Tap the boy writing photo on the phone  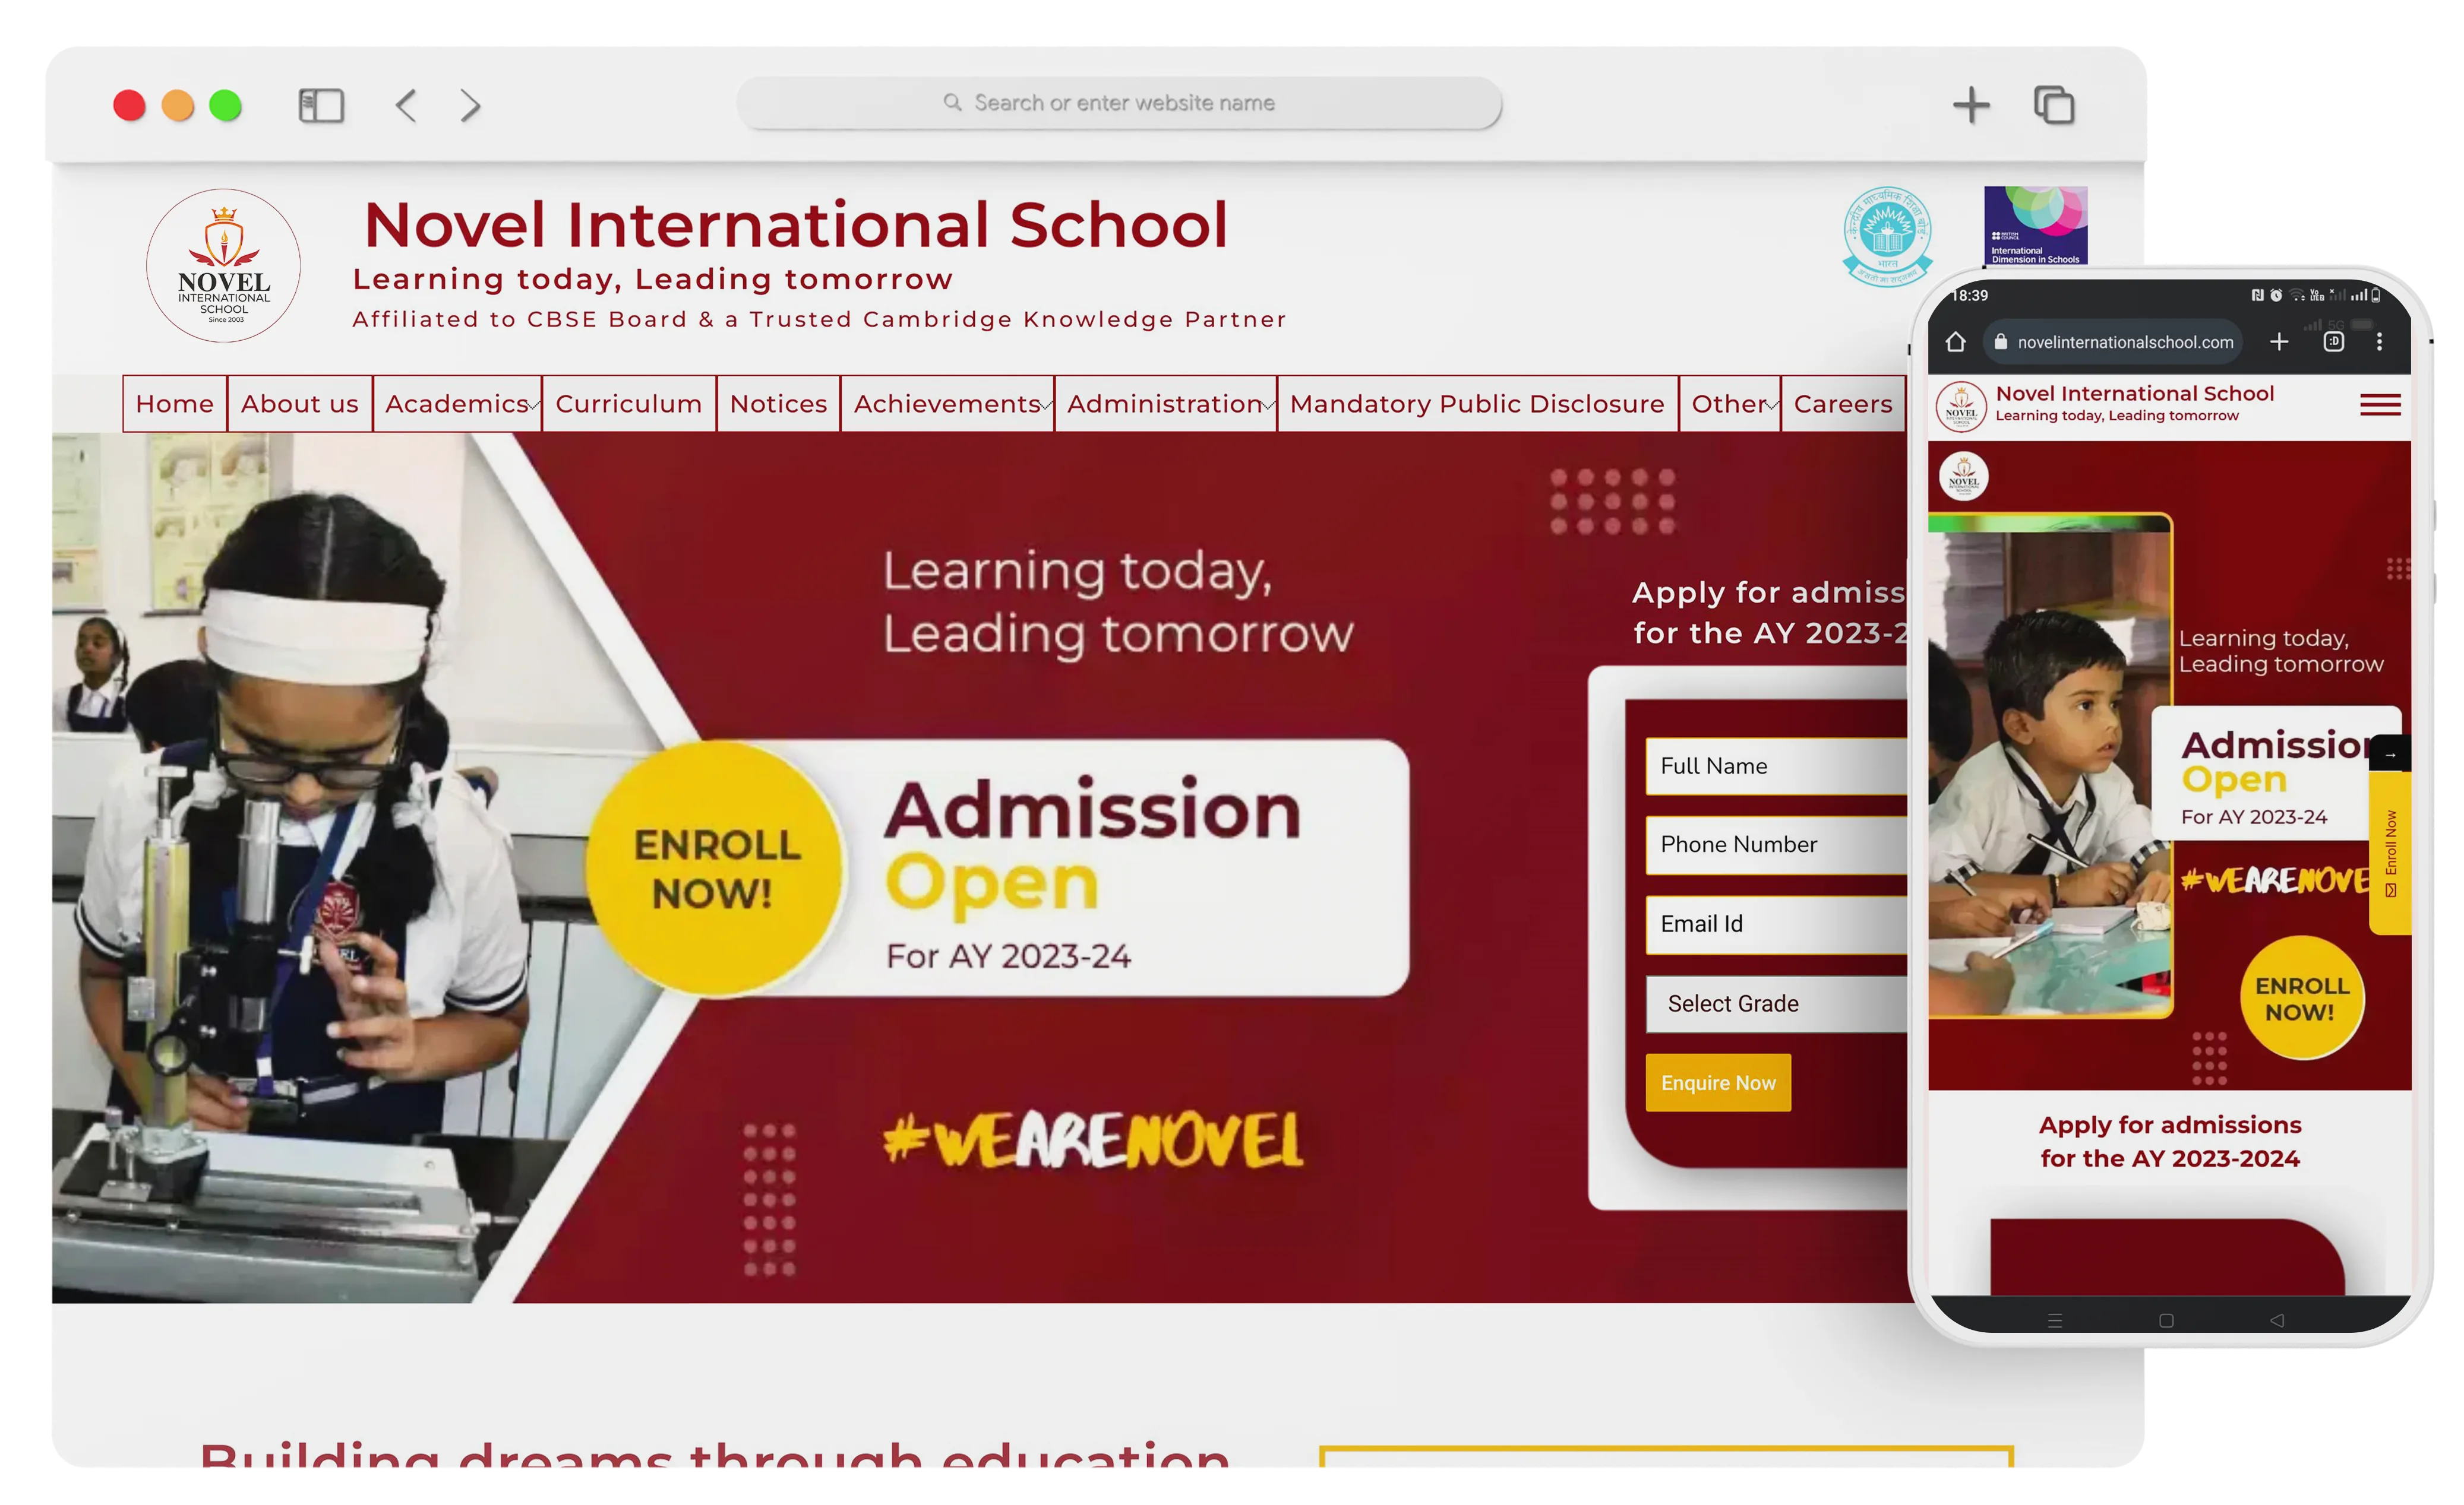2050,768
